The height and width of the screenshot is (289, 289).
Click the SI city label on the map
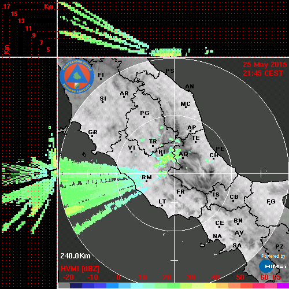[103, 99]
